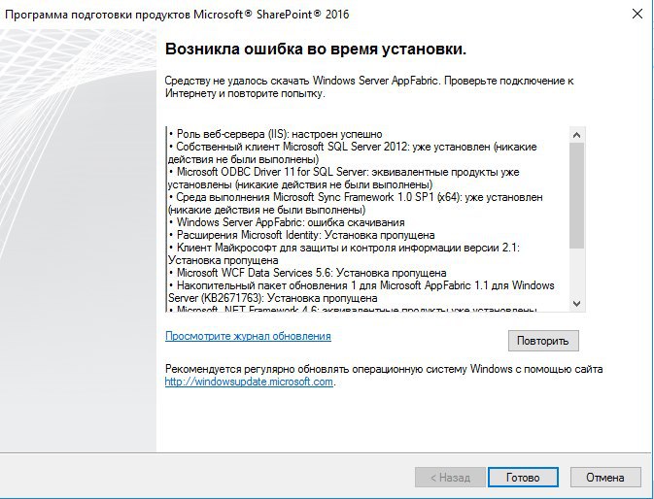654x499 pixels.
Task: Click the Отмена button
Action: click(x=605, y=477)
